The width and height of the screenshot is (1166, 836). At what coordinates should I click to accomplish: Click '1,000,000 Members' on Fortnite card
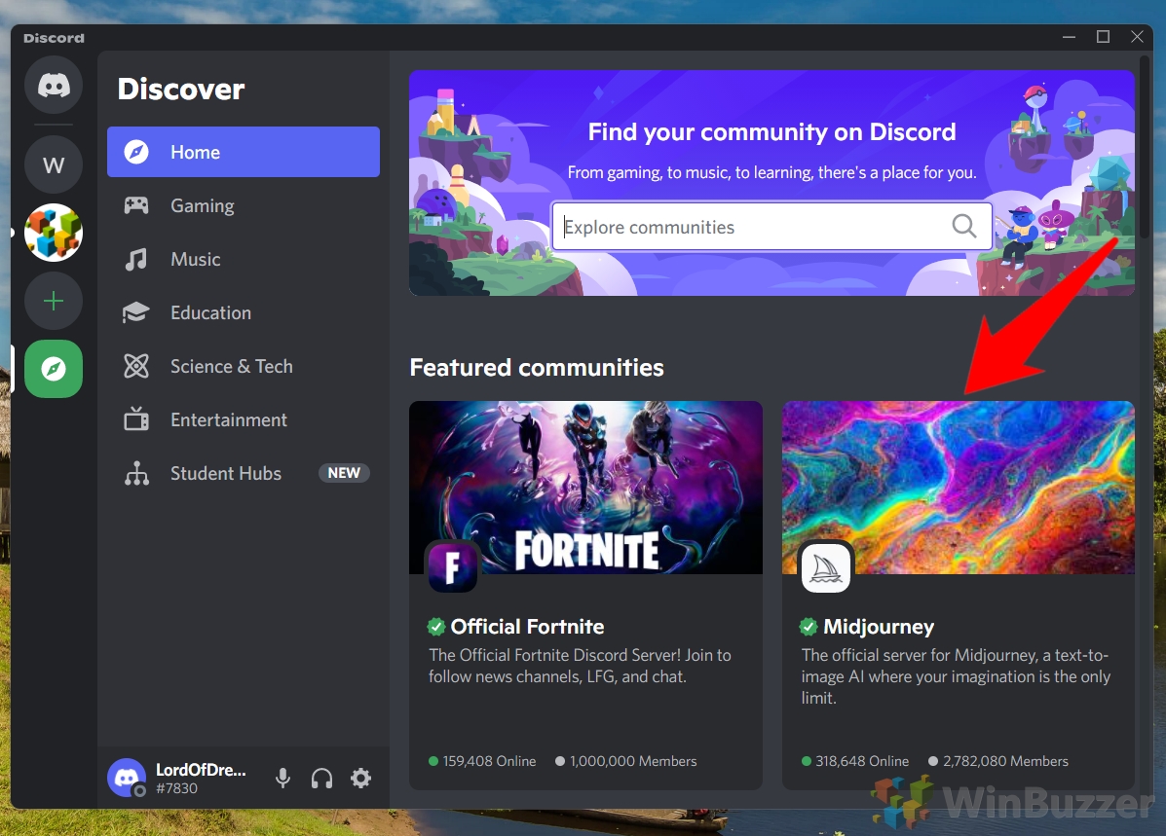point(633,761)
